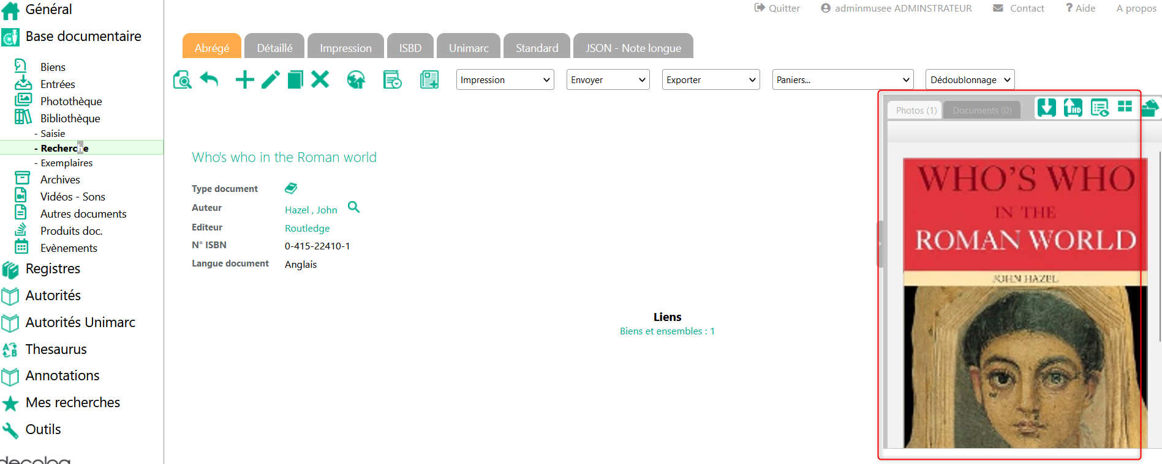The width and height of the screenshot is (1162, 464).
Task: Open the Routledge publisher link
Action: (307, 228)
